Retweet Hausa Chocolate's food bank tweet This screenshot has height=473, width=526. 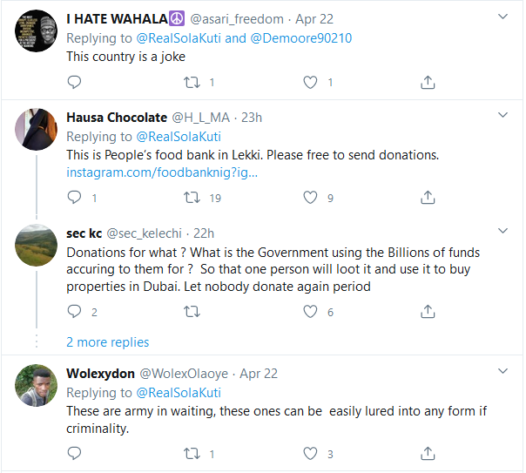coord(192,198)
